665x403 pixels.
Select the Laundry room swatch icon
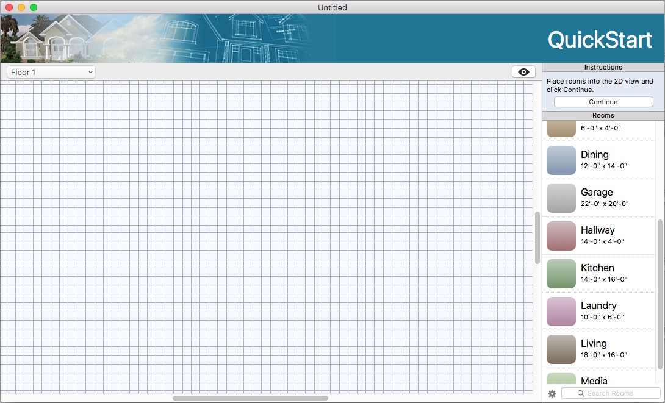(561, 312)
